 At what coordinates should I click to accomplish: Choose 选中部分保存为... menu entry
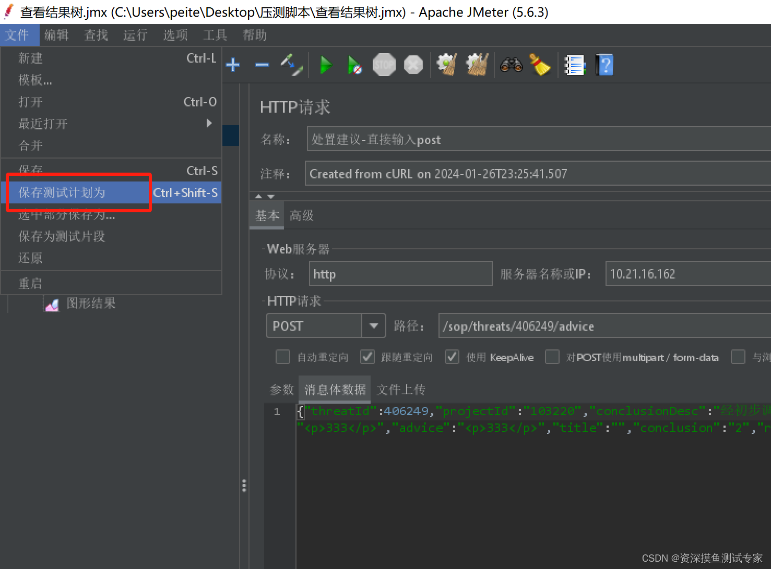coord(111,214)
